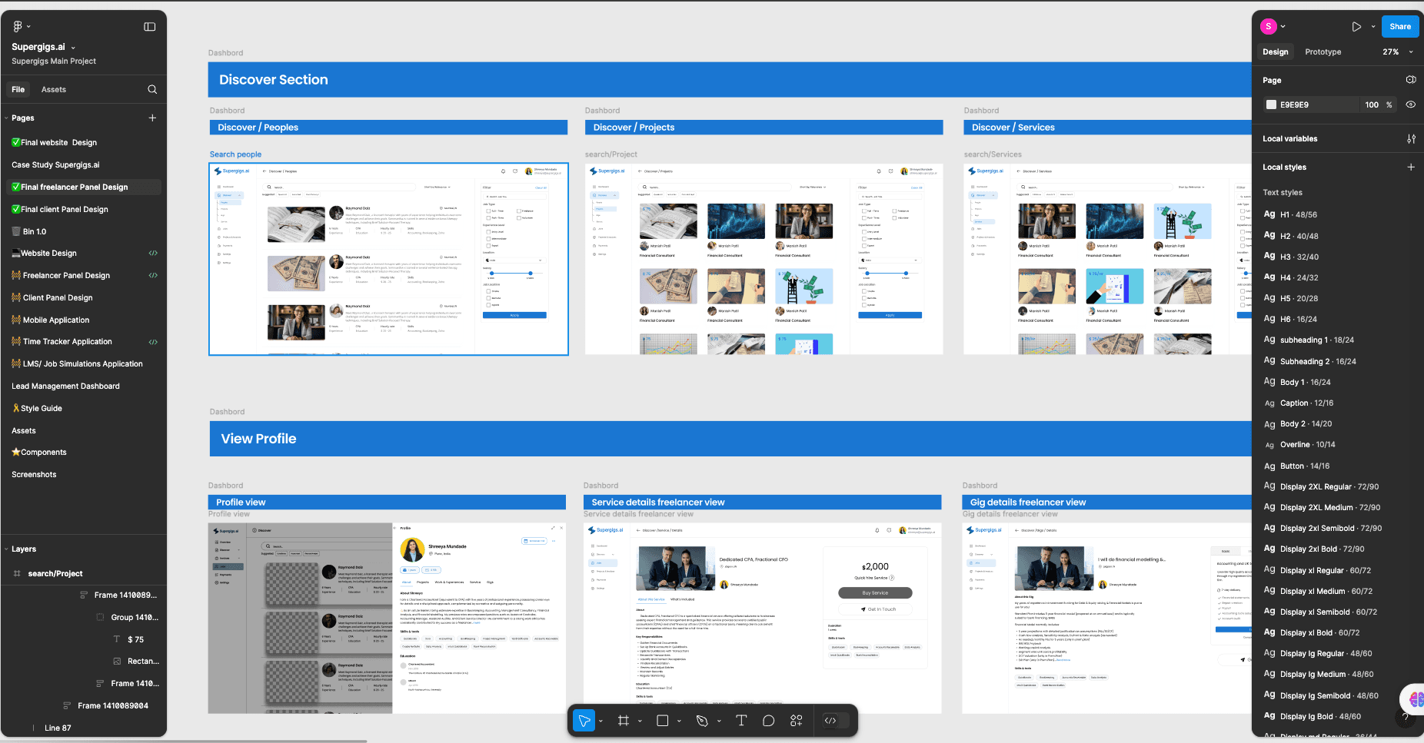
Task: Open the Frame tool options dropdown
Action: tap(640, 721)
